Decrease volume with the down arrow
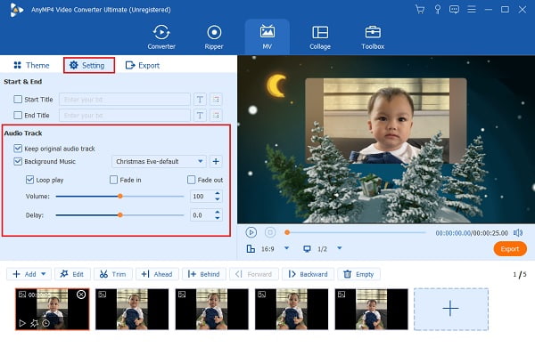 point(218,199)
